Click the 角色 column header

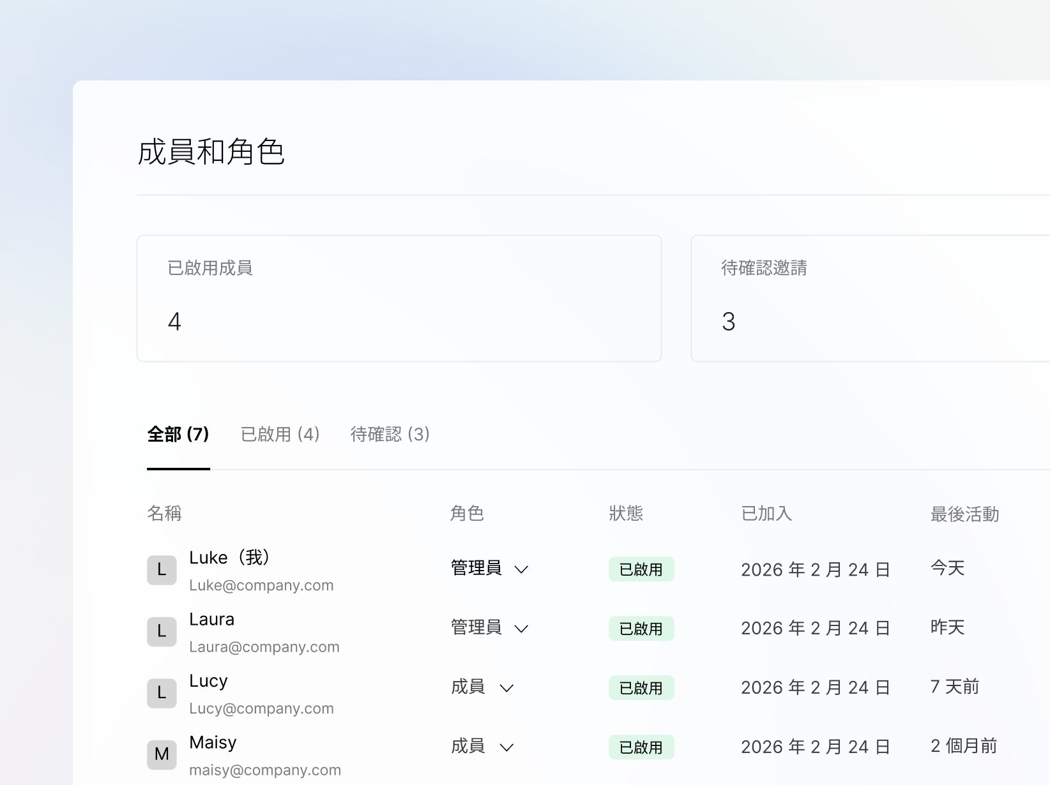(x=467, y=513)
